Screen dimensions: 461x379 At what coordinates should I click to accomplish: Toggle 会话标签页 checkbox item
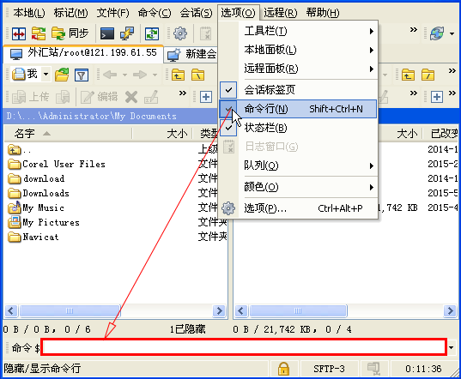pos(299,90)
